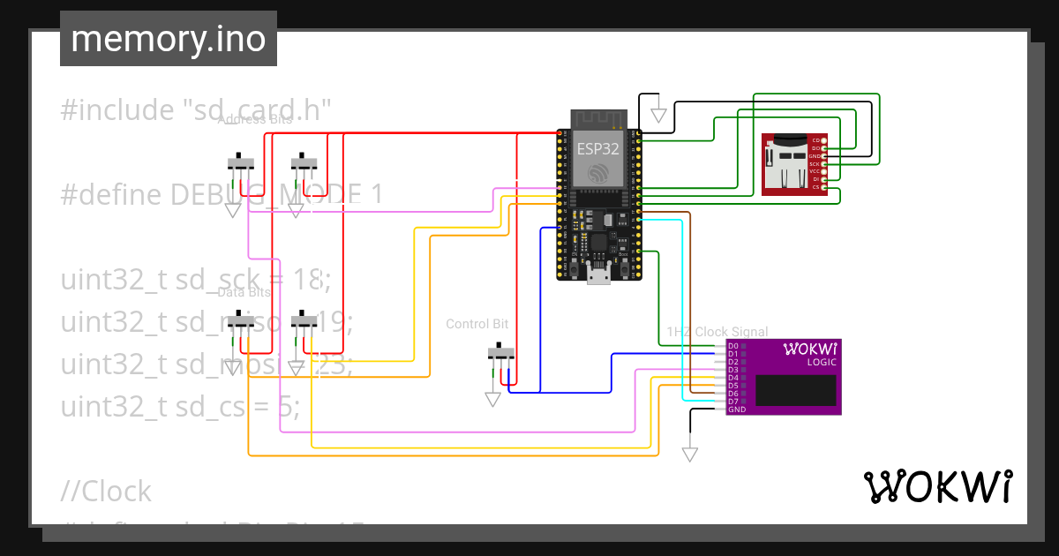
Task: Click the ground symbol connected to the logic analyzer
Action: pos(689,452)
